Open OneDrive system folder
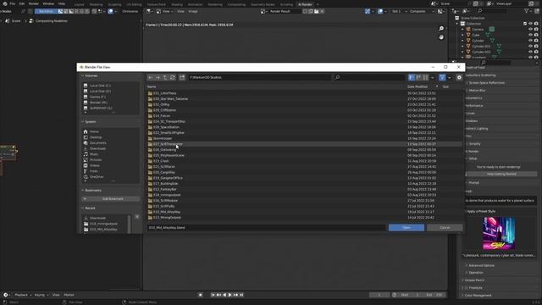Screen dimensions: 542x305 click(97, 177)
